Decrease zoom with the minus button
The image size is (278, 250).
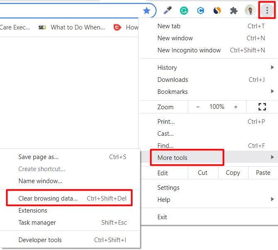click(x=198, y=107)
